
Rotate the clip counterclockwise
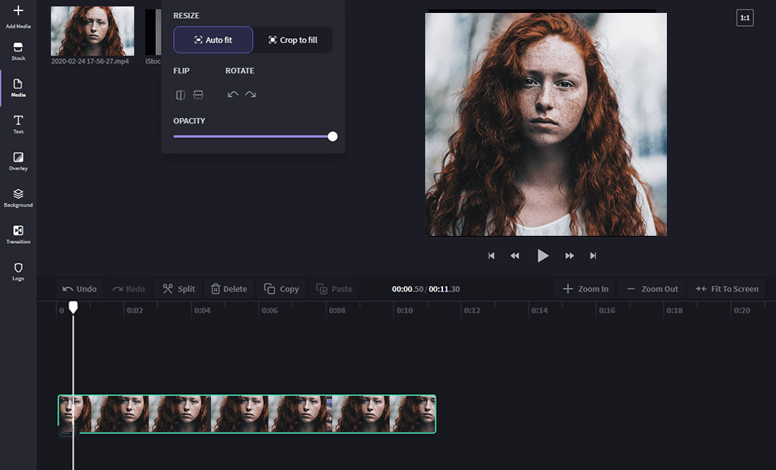point(233,94)
